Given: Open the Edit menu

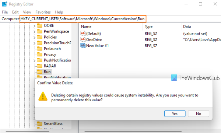Looking at the screenshot, I should pyautogui.click(x=15, y=12).
